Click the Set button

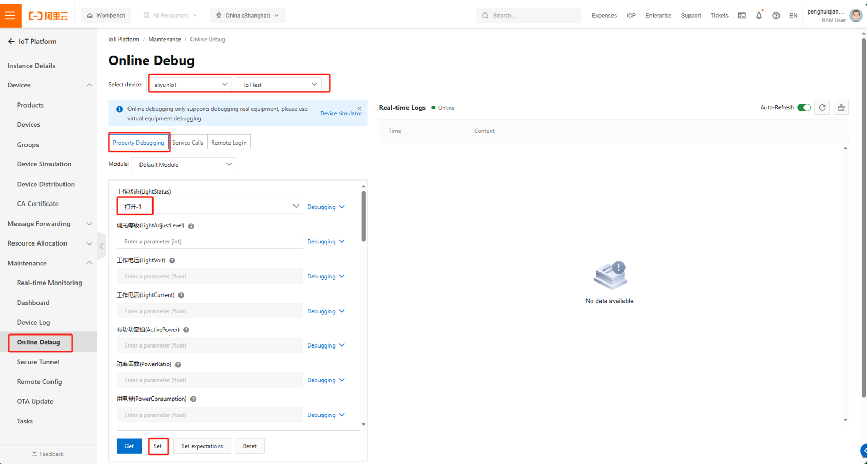(158, 446)
